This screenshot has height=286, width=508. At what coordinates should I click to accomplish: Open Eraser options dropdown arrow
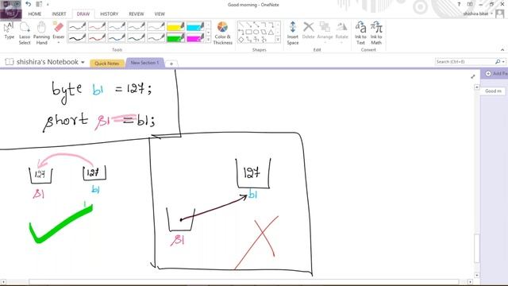[x=59, y=42]
